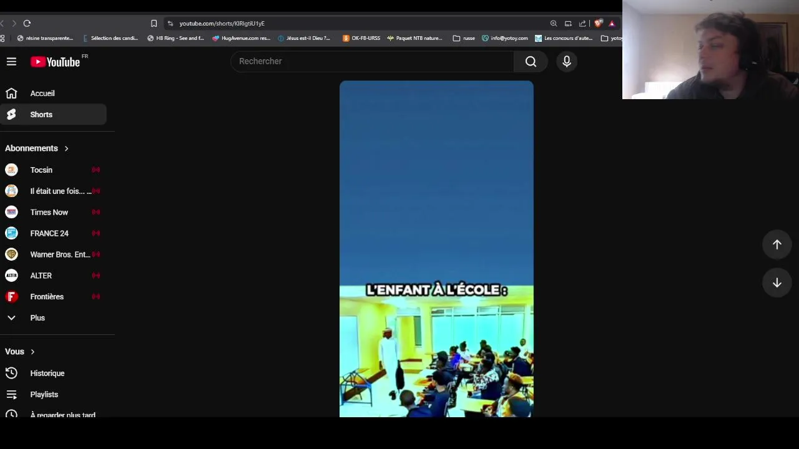The width and height of the screenshot is (799, 449).
Task: Open FRANCE 24 subscription
Action: point(53,233)
